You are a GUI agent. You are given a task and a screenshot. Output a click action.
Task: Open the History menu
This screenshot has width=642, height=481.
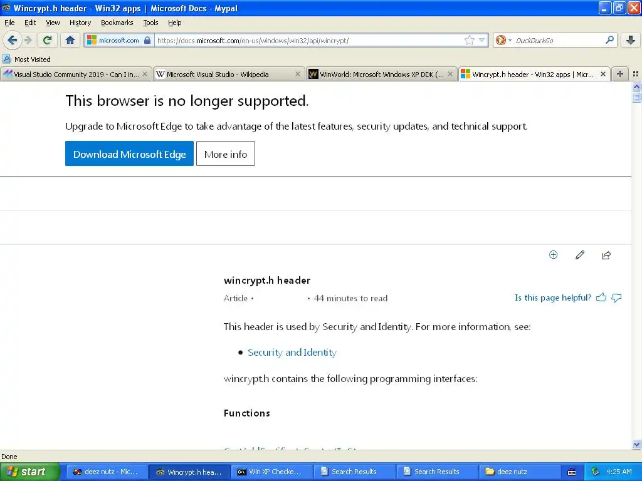pyautogui.click(x=80, y=23)
